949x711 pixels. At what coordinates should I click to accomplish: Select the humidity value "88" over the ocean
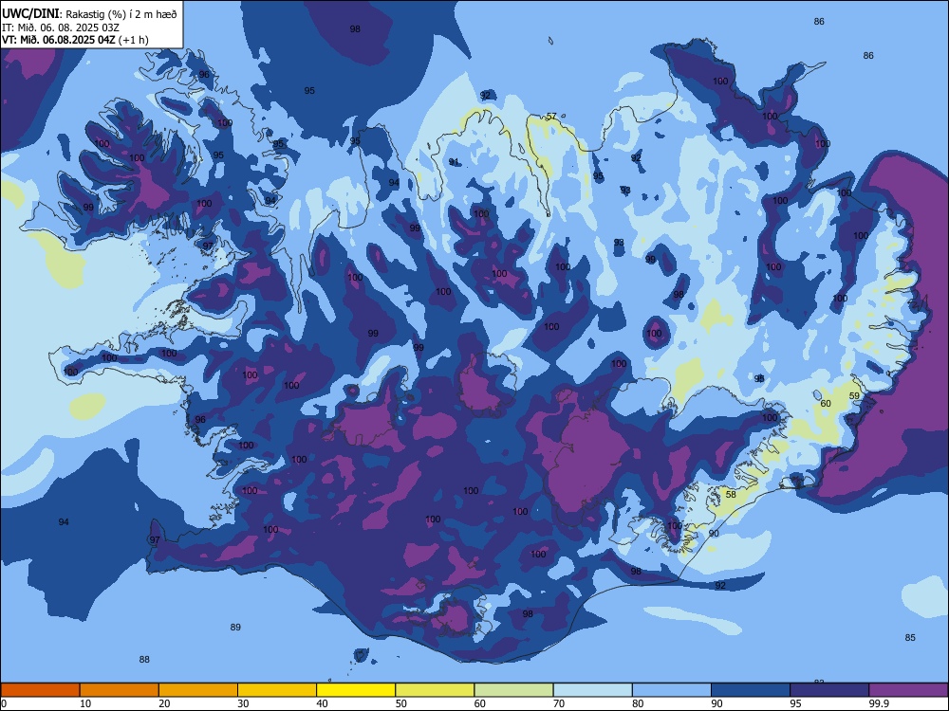[x=144, y=659]
